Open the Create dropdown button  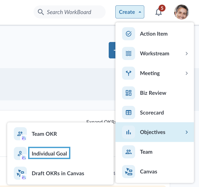click(x=130, y=12)
